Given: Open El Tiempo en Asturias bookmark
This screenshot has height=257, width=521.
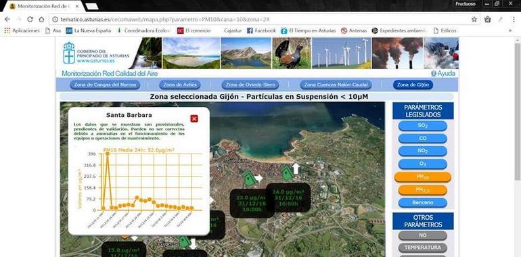Looking at the screenshot, I should [x=309, y=30].
